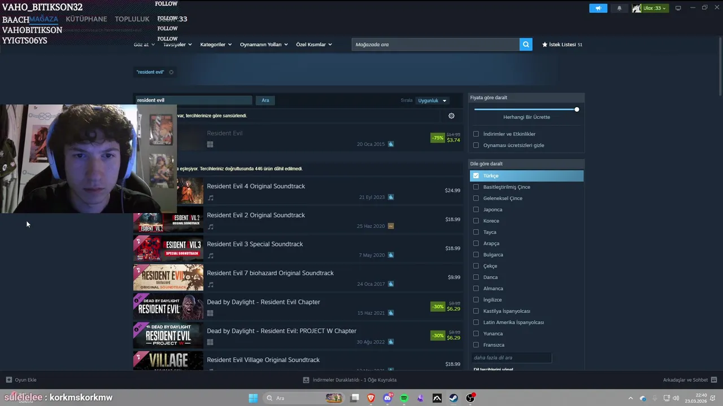Open Resident Evil 3 Special Soundtrack thumbnail
The image size is (723, 406).
(x=168, y=248)
